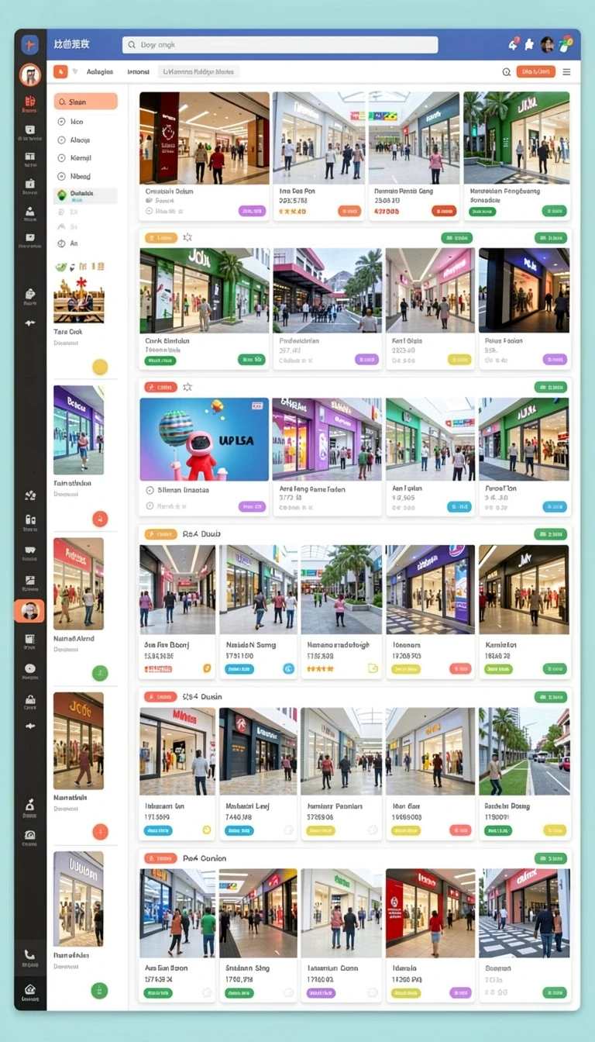Click the star rating on the 'Namano aradotoigh' card
This screenshot has width=595, height=1042.
pos(320,668)
